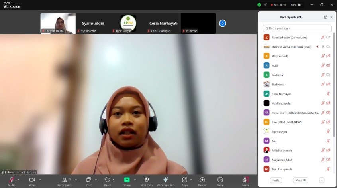The height and width of the screenshot is (188, 337).
Task: Open the AI Companion sparkle icon
Action: pyautogui.click(x=165, y=180)
